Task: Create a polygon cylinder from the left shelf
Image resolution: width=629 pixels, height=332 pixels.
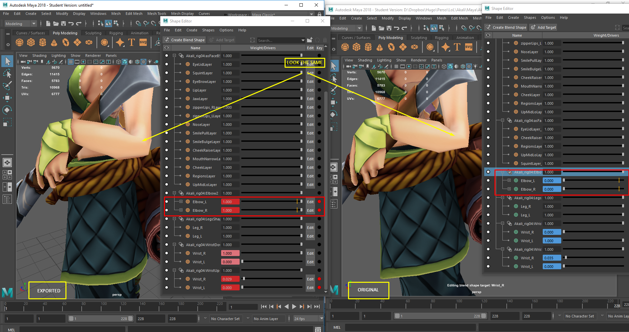Action: [x=43, y=42]
